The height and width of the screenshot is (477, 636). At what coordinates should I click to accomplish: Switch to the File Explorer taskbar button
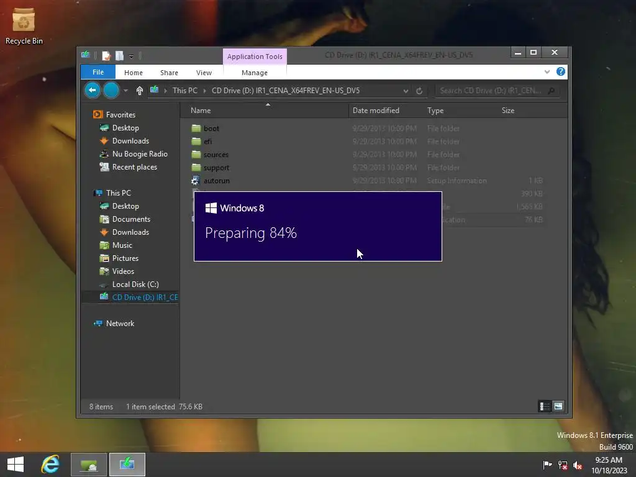click(89, 465)
